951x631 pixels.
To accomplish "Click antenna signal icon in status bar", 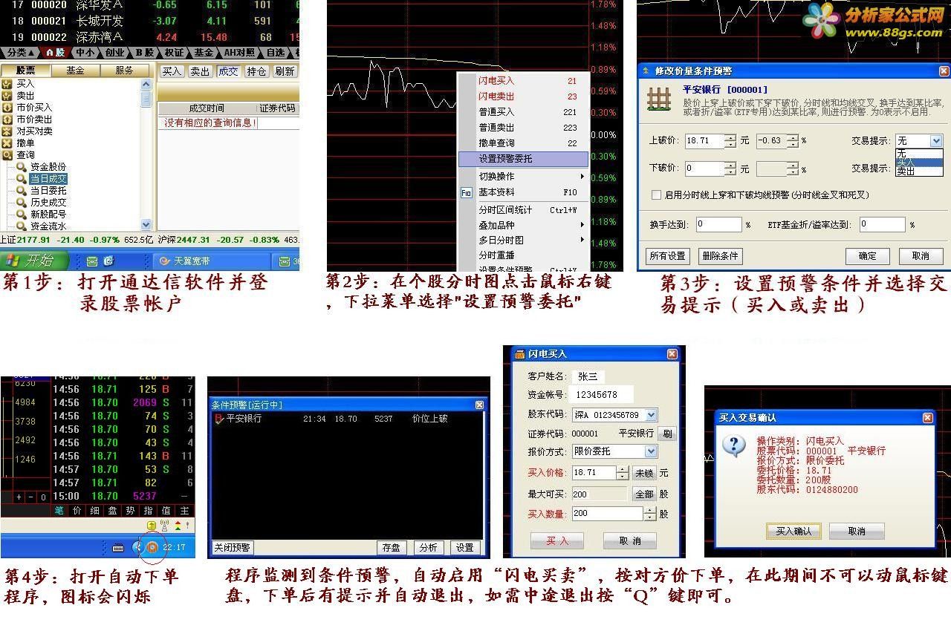I will pyautogui.click(x=165, y=526).
